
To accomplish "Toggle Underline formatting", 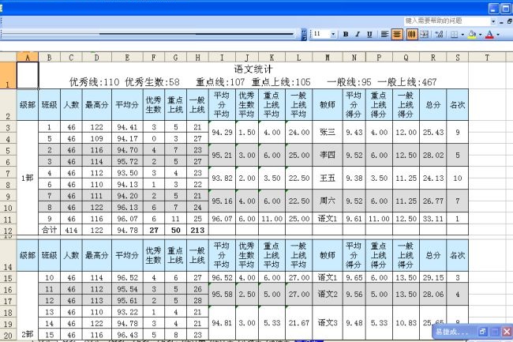I will (x=369, y=34).
